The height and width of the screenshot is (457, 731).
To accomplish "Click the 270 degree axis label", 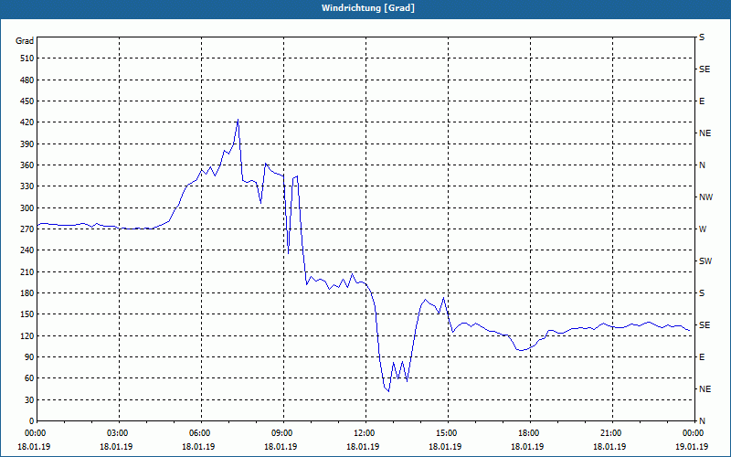I will pos(27,229).
